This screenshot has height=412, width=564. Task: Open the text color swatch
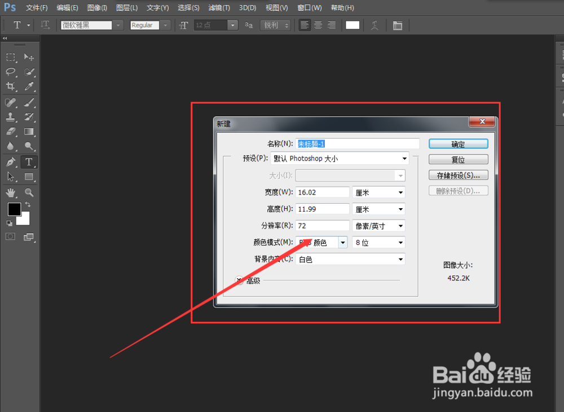[x=352, y=25]
